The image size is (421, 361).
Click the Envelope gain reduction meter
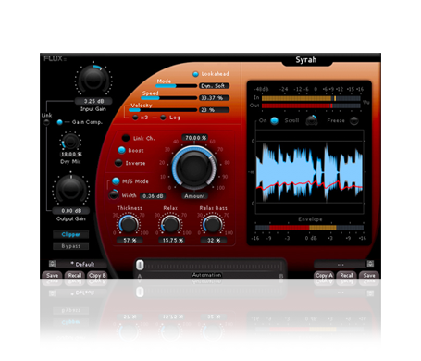point(309,228)
